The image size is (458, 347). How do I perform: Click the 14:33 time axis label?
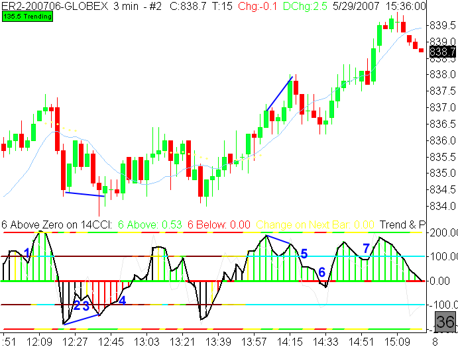[325, 341]
